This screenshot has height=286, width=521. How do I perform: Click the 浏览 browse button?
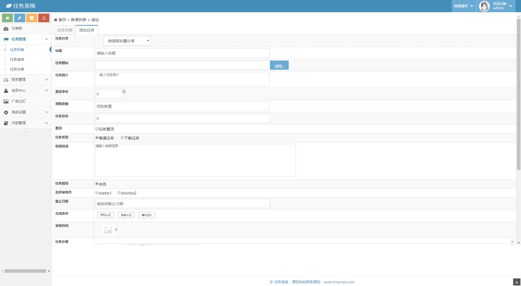pyautogui.click(x=279, y=65)
